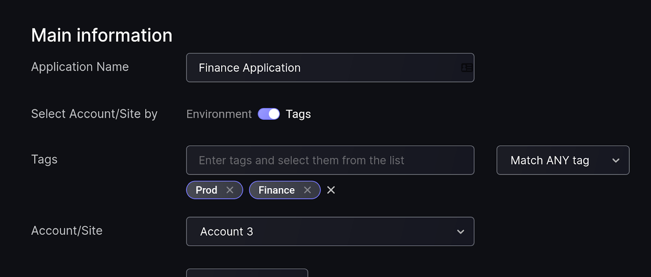Image resolution: width=651 pixels, height=277 pixels.
Task: Expand the Account 3 dropdown
Action: coord(330,232)
